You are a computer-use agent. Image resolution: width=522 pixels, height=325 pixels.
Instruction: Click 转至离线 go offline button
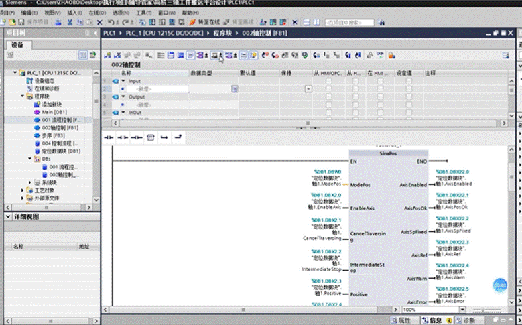tap(239, 22)
